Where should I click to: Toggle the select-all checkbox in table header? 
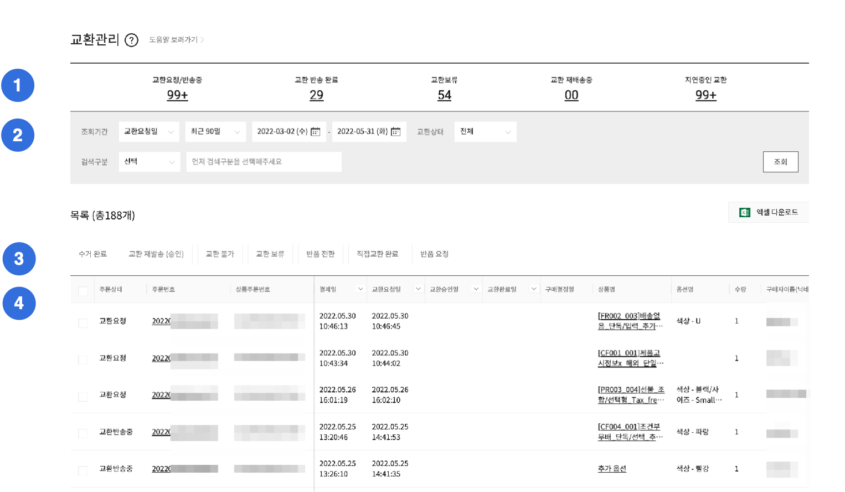(83, 291)
